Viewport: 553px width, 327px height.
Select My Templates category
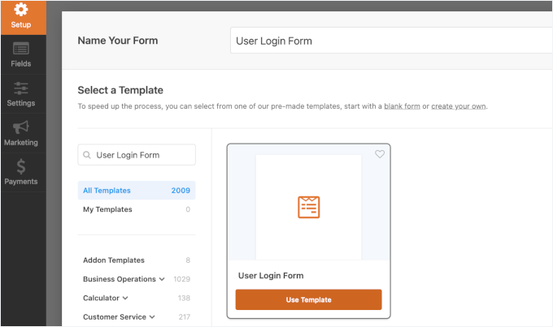pyautogui.click(x=107, y=209)
